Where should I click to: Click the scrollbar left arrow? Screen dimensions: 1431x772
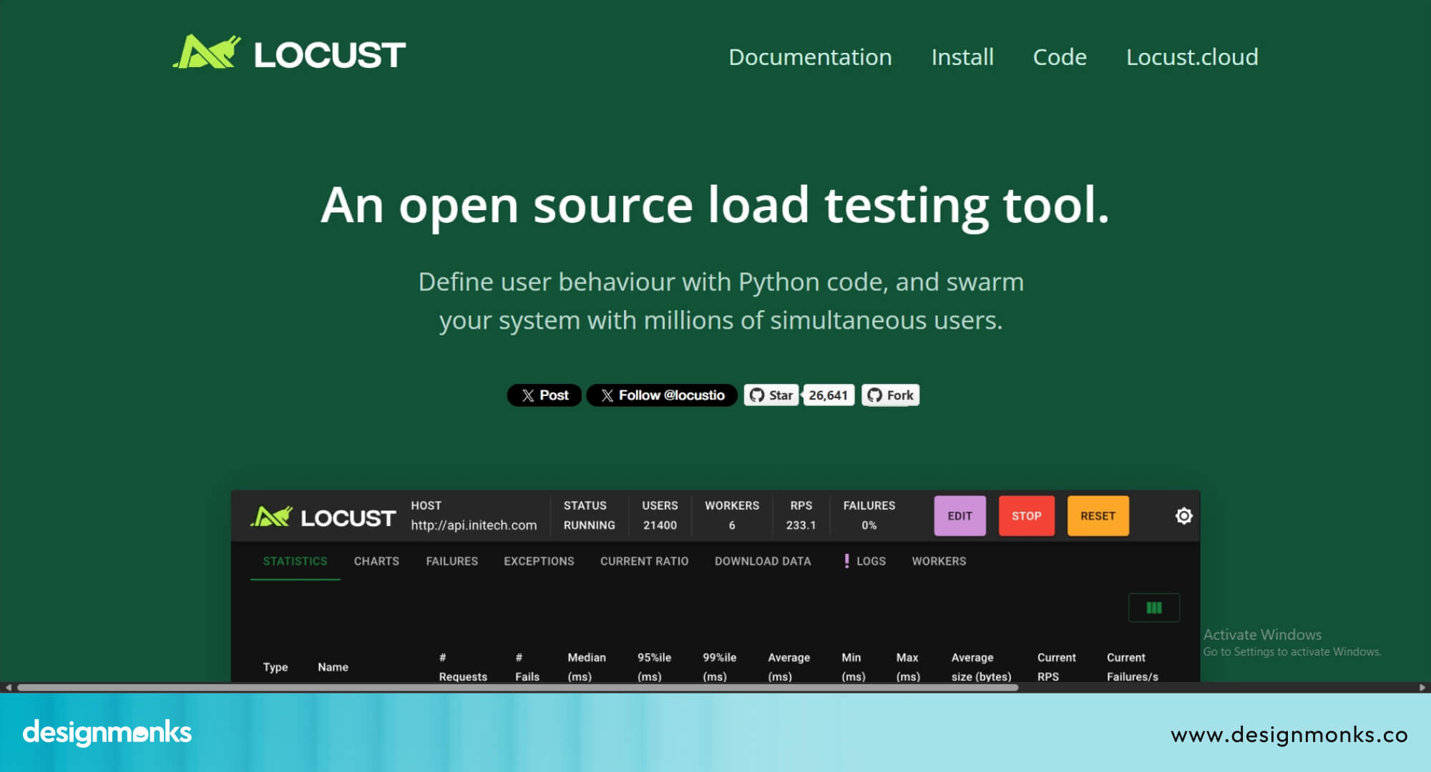8,688
